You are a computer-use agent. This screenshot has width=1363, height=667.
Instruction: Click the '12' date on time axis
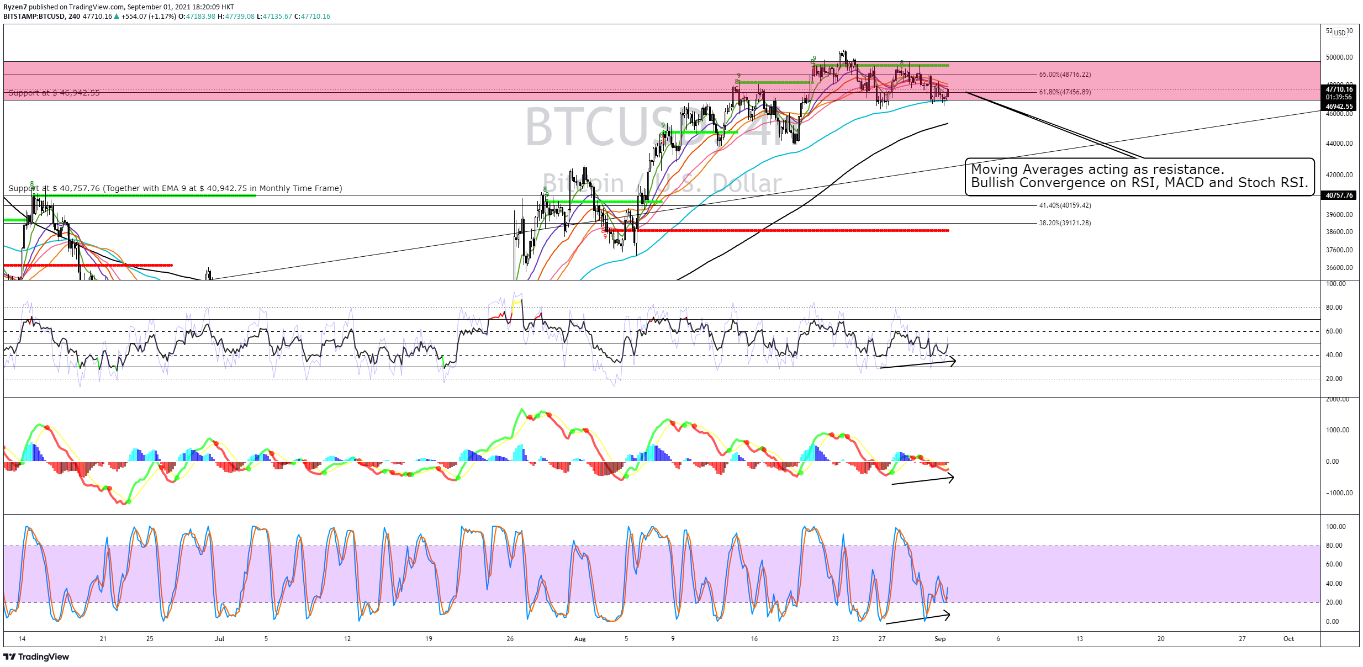point(347,639)
